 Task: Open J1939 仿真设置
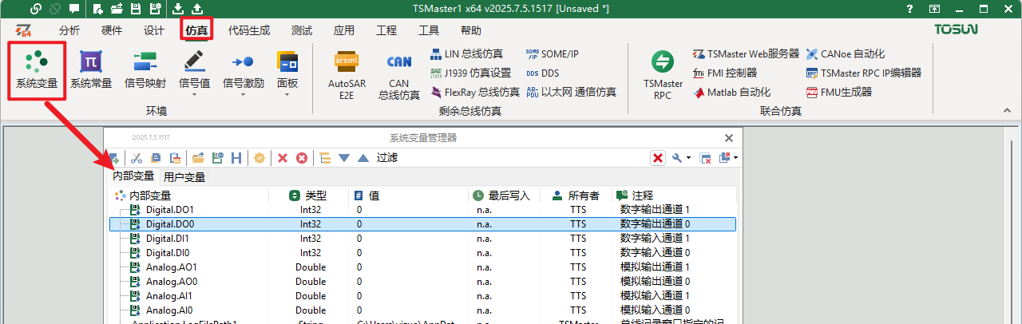[x=470, y=73]
